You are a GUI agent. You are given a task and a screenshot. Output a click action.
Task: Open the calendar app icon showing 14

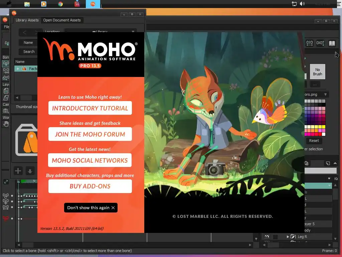click(77, 4)
